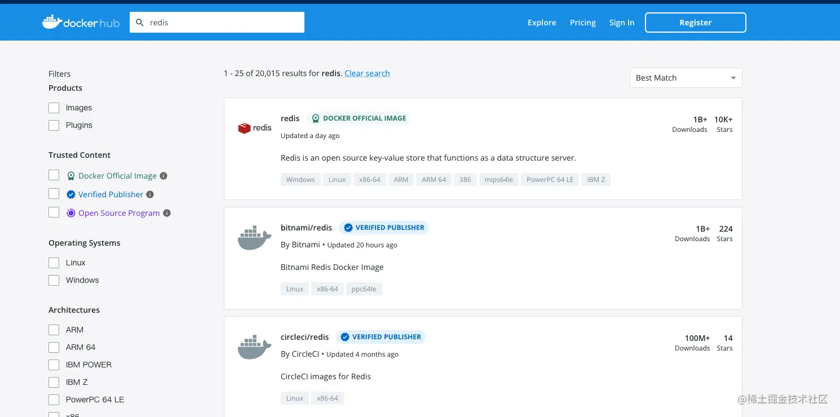
Task: Click the Linux tag on circleci/redis
Action: pos(295,398)
